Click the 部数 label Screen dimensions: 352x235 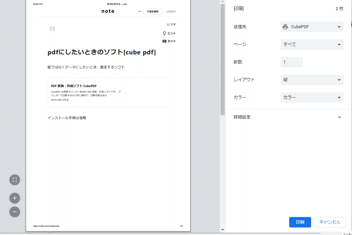point(238,62)
